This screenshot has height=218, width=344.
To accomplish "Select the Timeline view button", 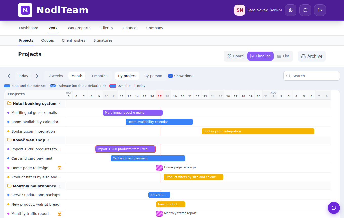I will [261, 56].
